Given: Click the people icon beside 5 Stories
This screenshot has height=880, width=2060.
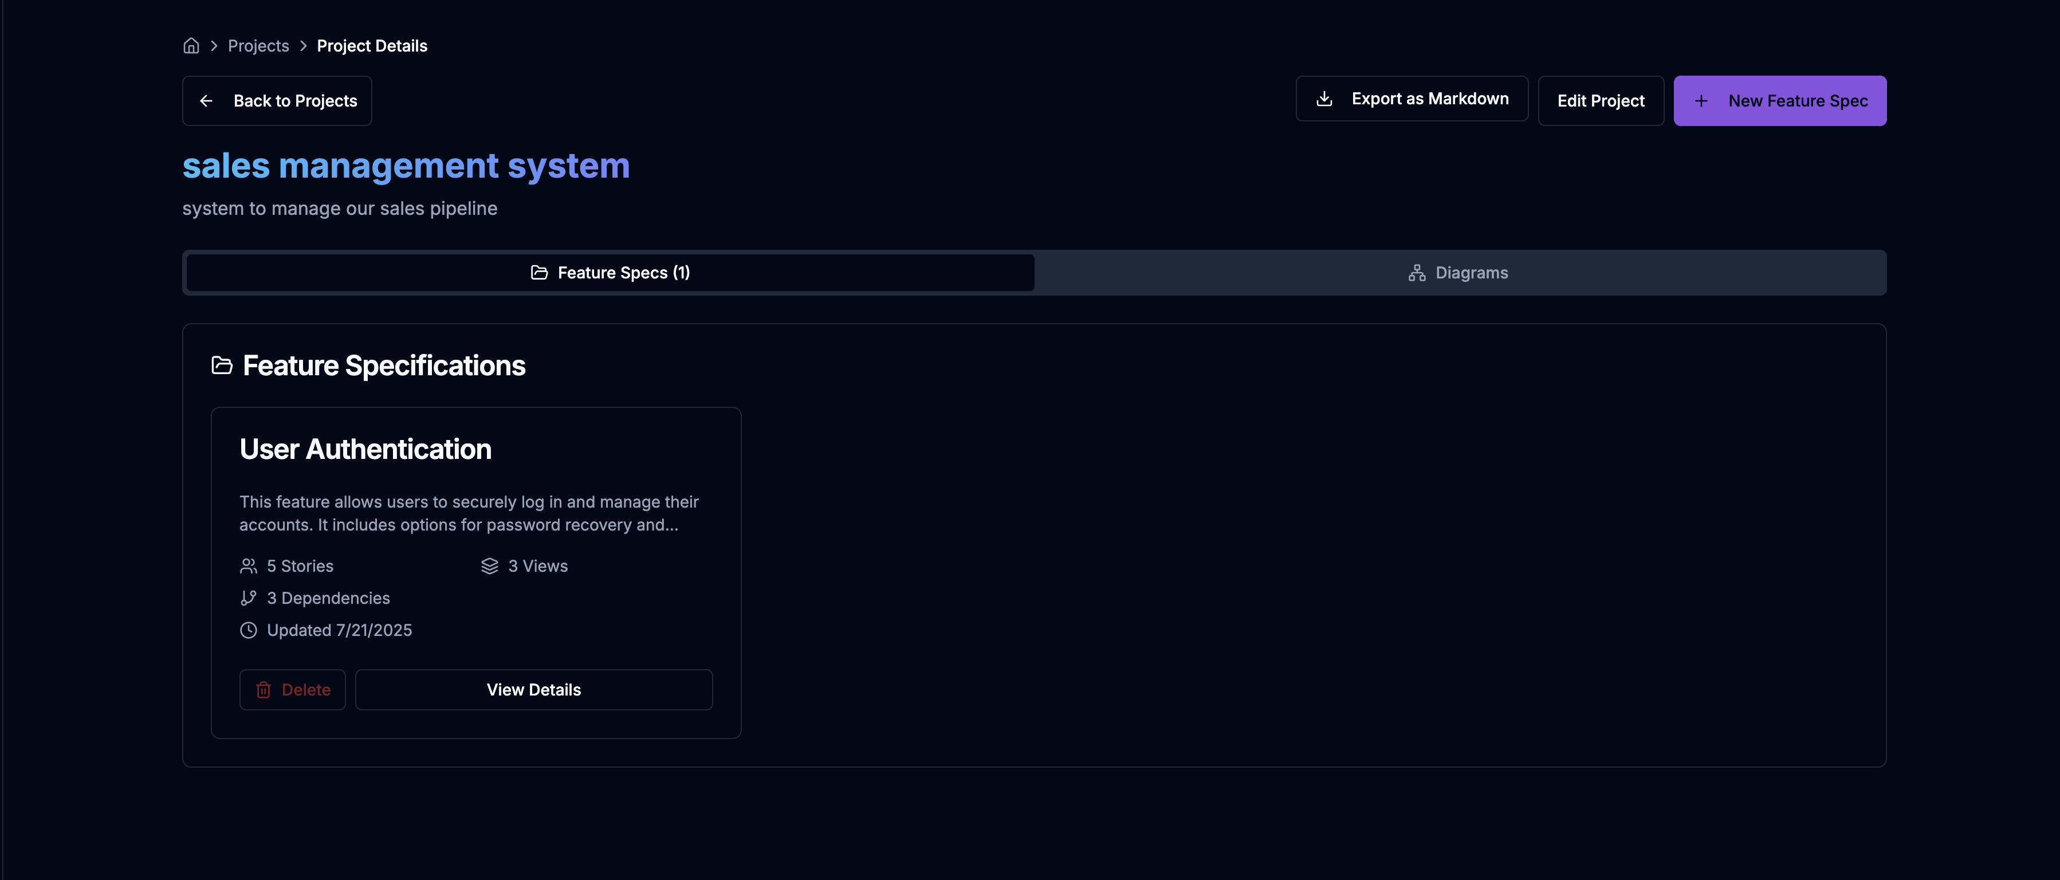Looking at the screenshot, I should [x=248, y=565].
